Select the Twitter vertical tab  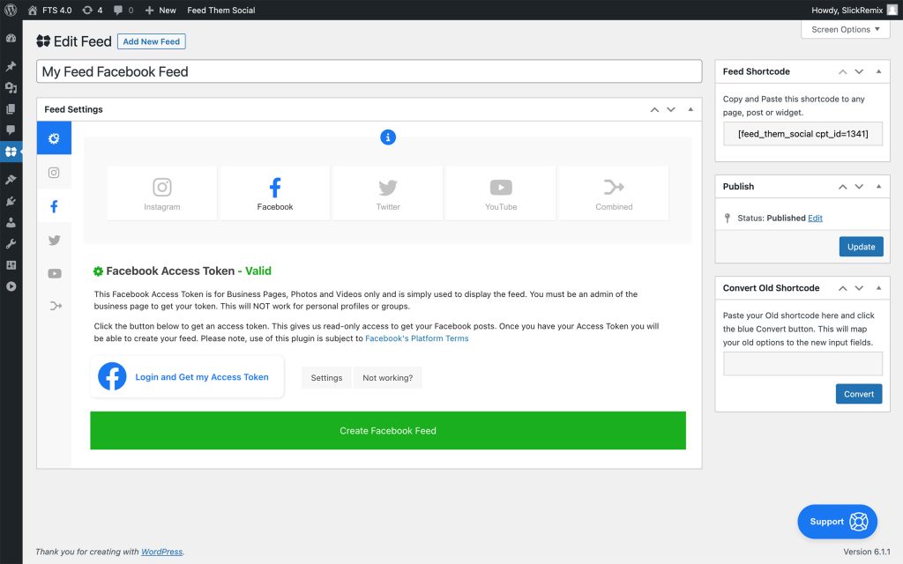click(x=54, y=240)
